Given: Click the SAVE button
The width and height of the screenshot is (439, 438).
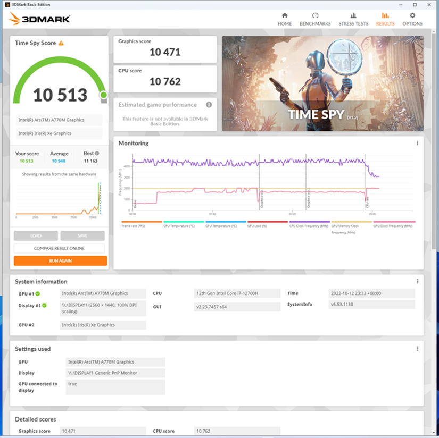Looking at the screenshot, I should [x=82, y=235].
